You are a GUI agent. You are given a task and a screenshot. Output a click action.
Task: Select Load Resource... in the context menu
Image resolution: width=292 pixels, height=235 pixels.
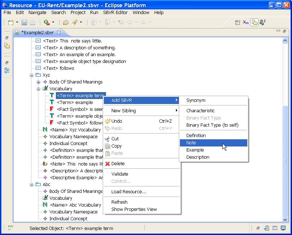click(x=142, y=192)
